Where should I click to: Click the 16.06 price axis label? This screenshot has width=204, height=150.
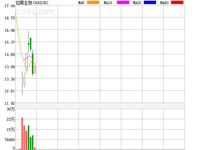(x=10, y=30)
